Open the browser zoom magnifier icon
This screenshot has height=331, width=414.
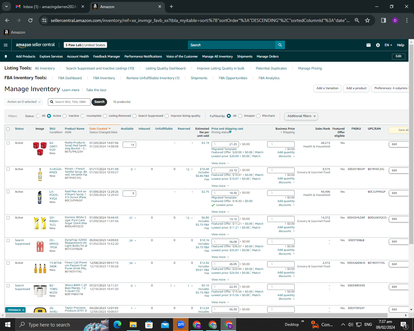(357, 20)
